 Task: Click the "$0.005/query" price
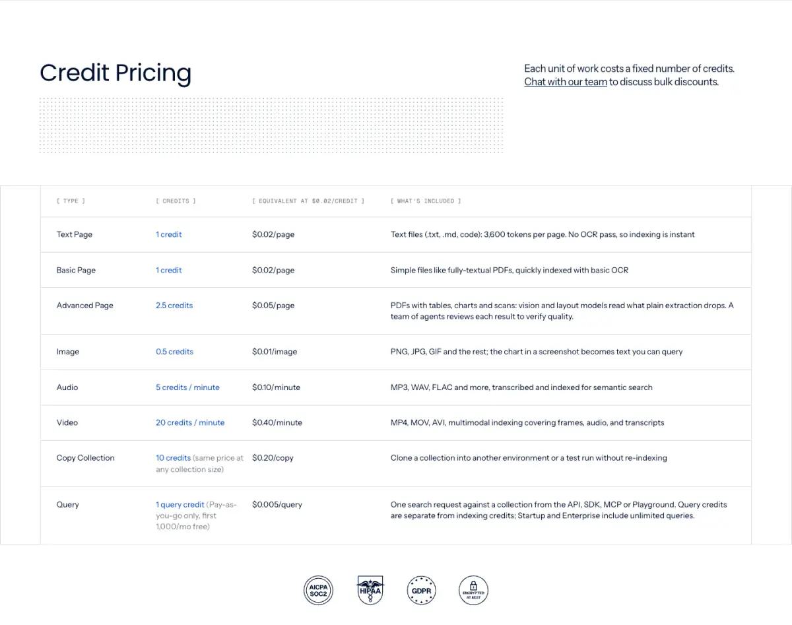tap(277, 505)
